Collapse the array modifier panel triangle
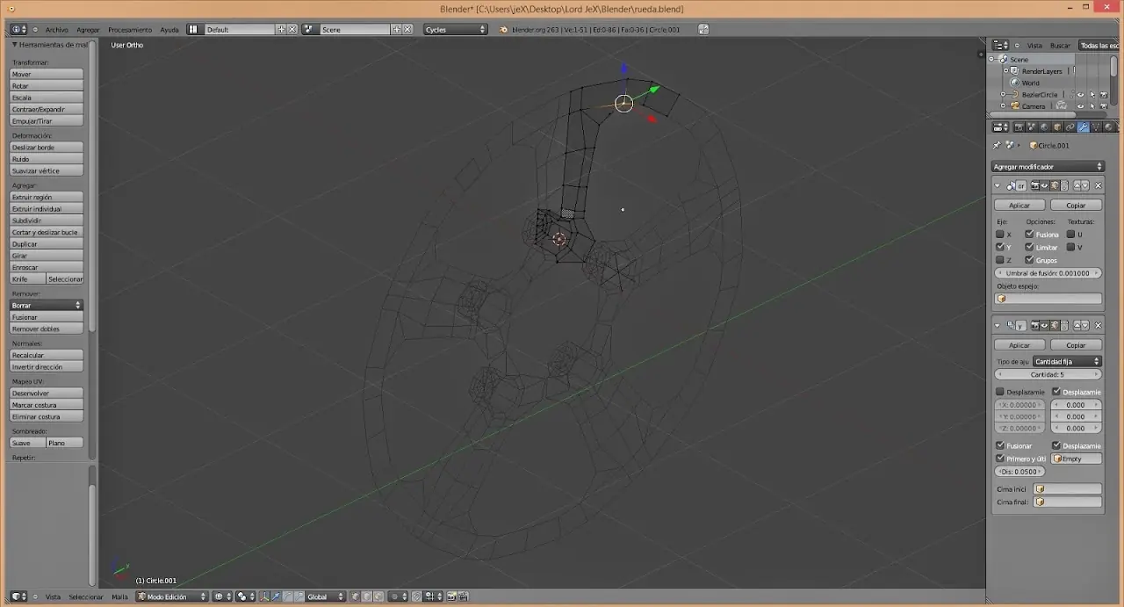 click(x=998, y=325)
